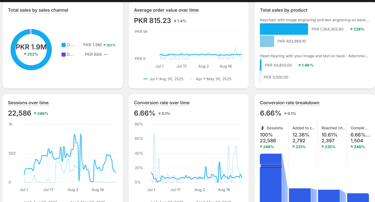Image resolution: width=375 pixels, height=202 pixels.
Task: Open the Conversion rate breakdown report
Action: click(x=289, y=103)
